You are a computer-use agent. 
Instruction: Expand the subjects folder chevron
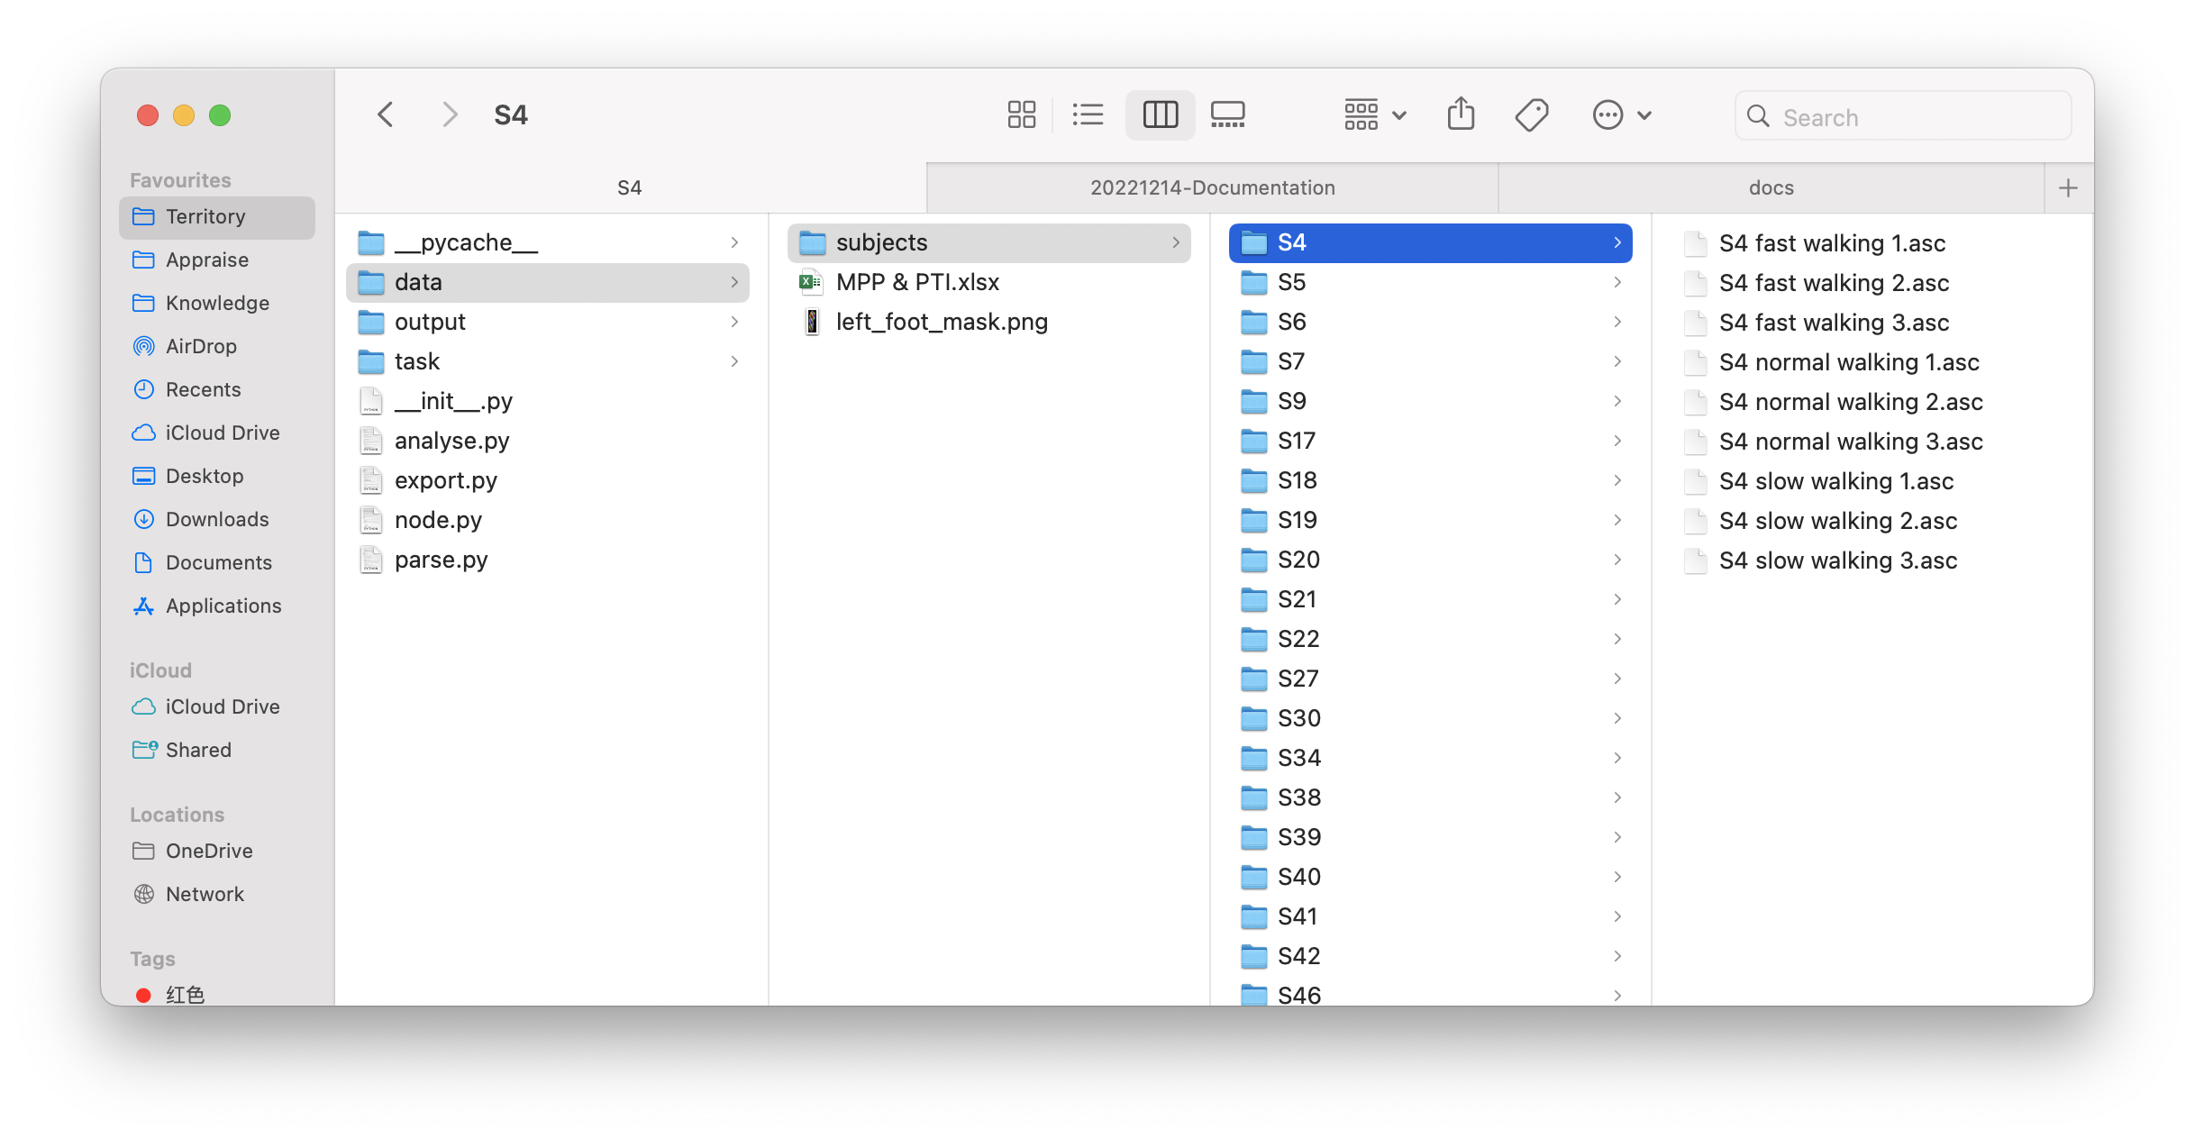1177,242
